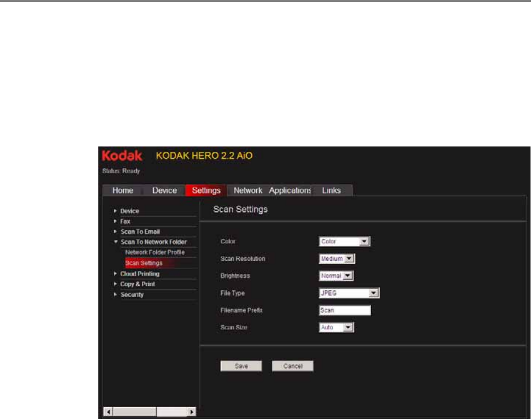Image resolution: width=531 pixels, height=419 pixels.
Task: Select Scan Settings in the sidebar
Action: click(144, 263)
